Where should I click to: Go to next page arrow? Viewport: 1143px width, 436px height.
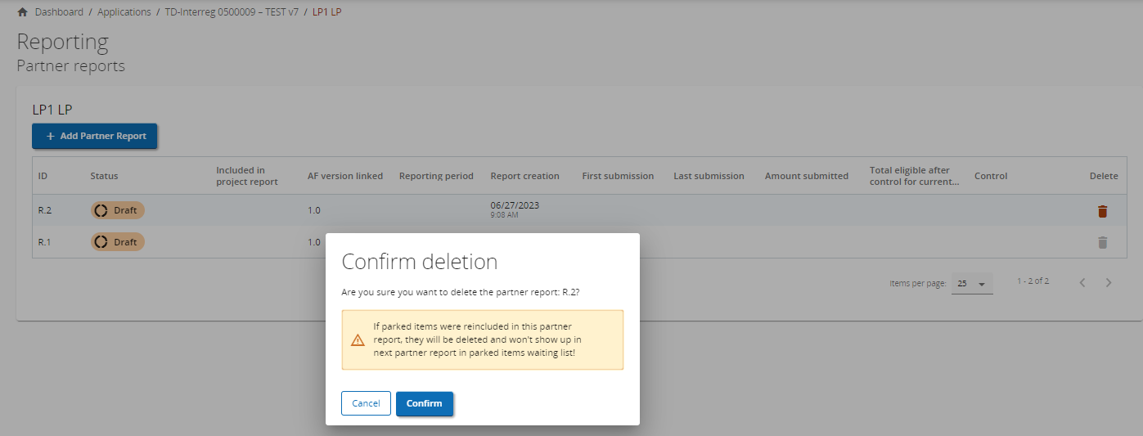(1109, 283)
